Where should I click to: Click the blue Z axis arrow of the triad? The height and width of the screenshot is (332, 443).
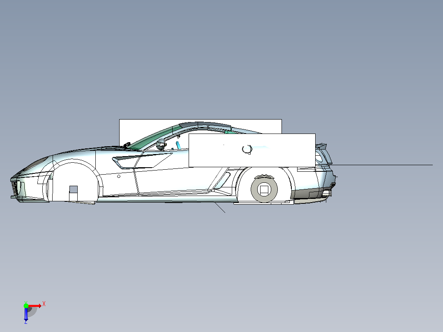pos(26,314)
